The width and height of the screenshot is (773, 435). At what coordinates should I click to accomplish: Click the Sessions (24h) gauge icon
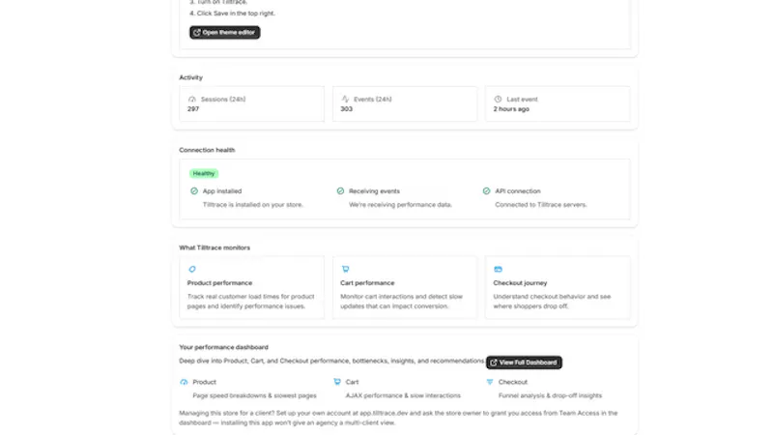(192, 100)
